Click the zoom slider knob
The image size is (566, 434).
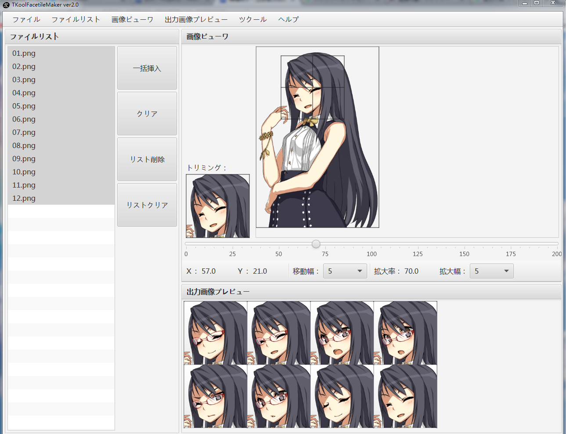tap(316, 244)
